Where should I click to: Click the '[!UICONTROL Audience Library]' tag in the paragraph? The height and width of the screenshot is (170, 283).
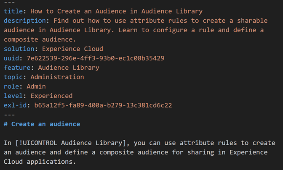(x=62, y=143)
